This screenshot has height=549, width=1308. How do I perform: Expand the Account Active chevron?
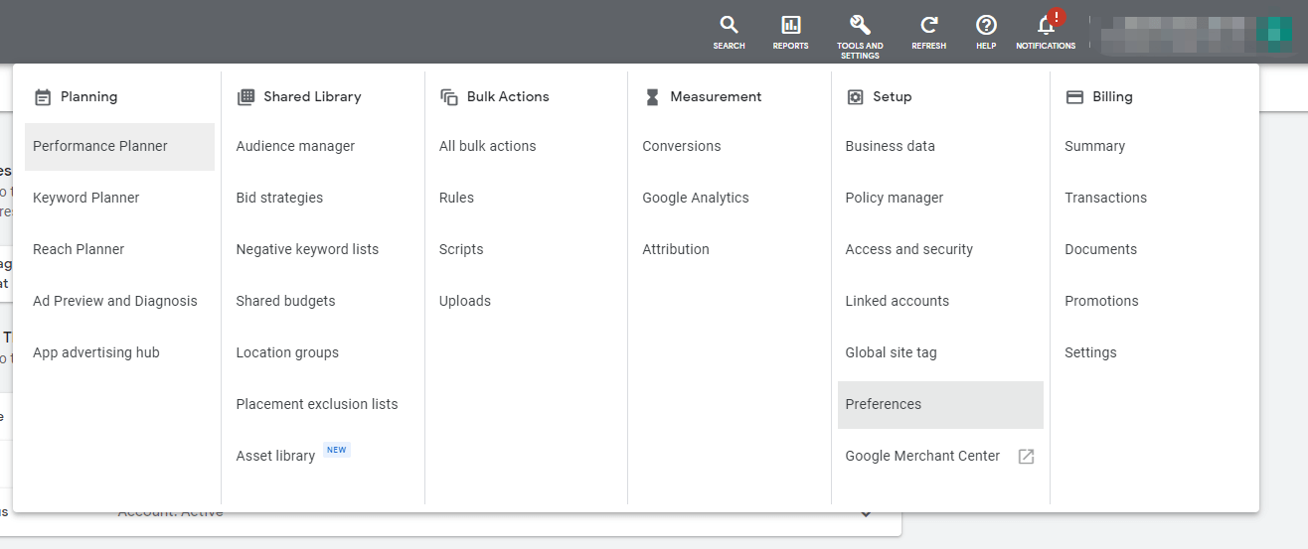[865, 514]
